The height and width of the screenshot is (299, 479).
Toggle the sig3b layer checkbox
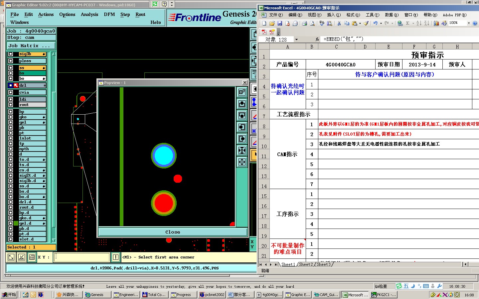[x=11, y=54]
